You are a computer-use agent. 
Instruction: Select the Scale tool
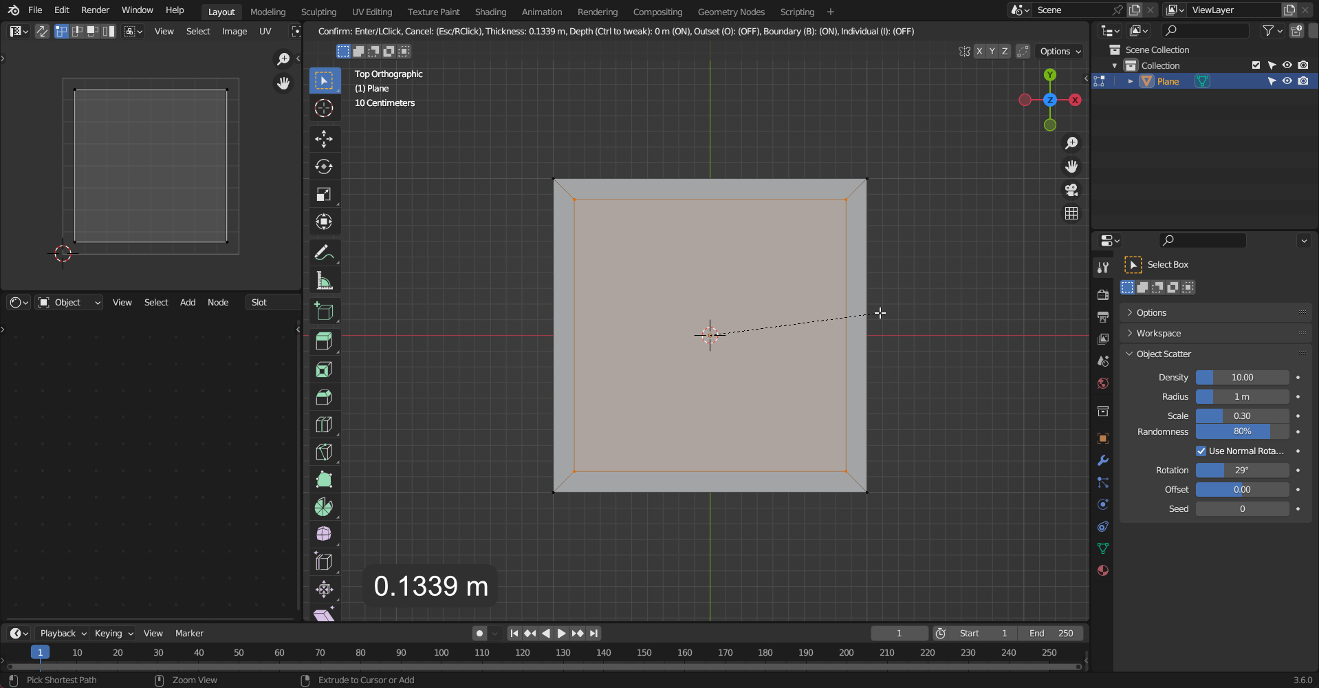pyautogui.click(x=324, y=194)
